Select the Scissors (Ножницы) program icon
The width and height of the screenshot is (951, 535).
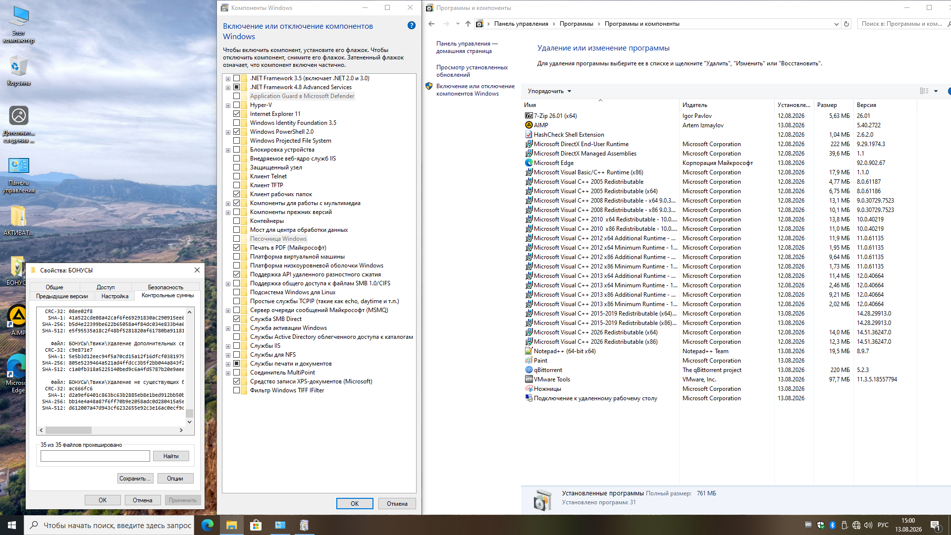pyautogui.click(x=528, y=389)
